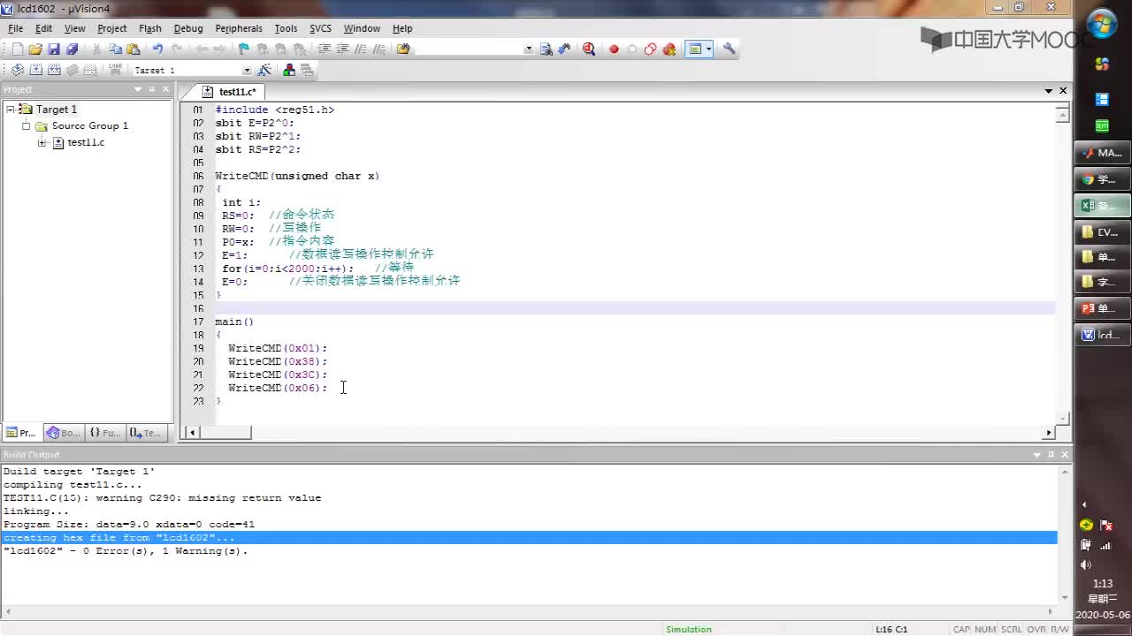
Task: Undo the last edit
Action: [x=157, y=49]
